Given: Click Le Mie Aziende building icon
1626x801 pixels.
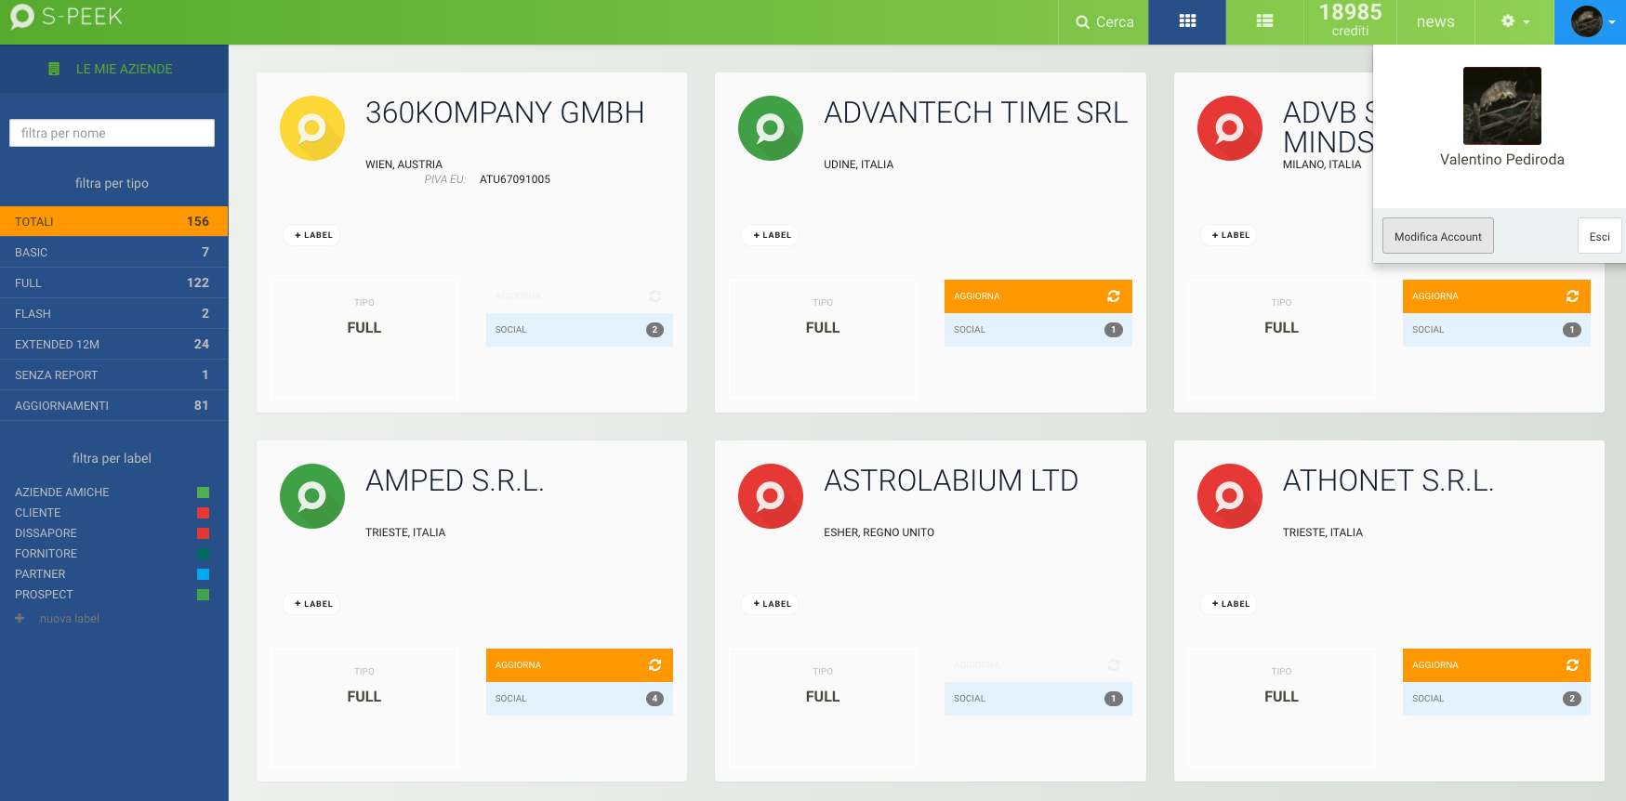Looking at the screenshot, I should pos(54,69).
